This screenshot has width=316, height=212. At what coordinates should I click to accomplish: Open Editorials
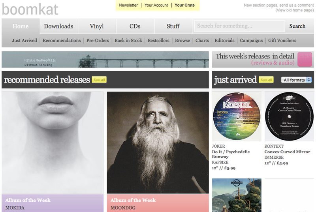point(224,41)
